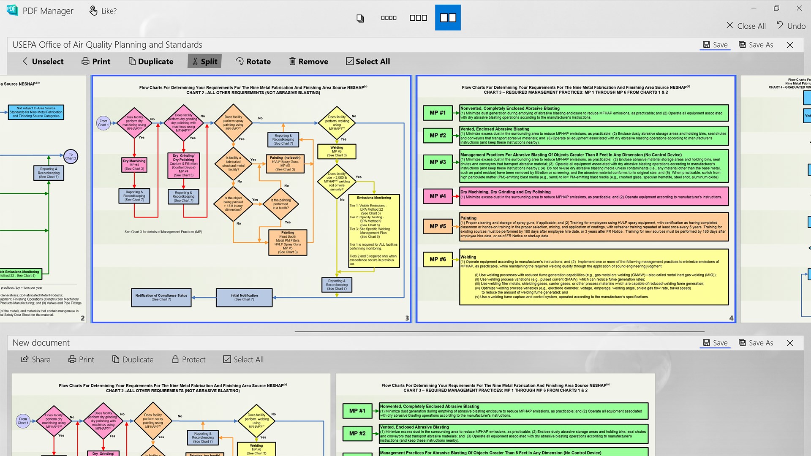
Task: Toggle the two-page view mode off
Action: click(x=448, y=17)
